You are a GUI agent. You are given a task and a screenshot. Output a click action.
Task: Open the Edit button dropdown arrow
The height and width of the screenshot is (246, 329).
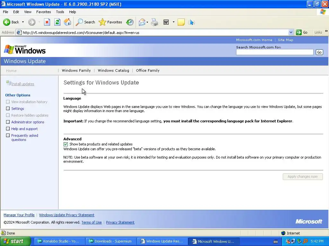tap(173, 22)
